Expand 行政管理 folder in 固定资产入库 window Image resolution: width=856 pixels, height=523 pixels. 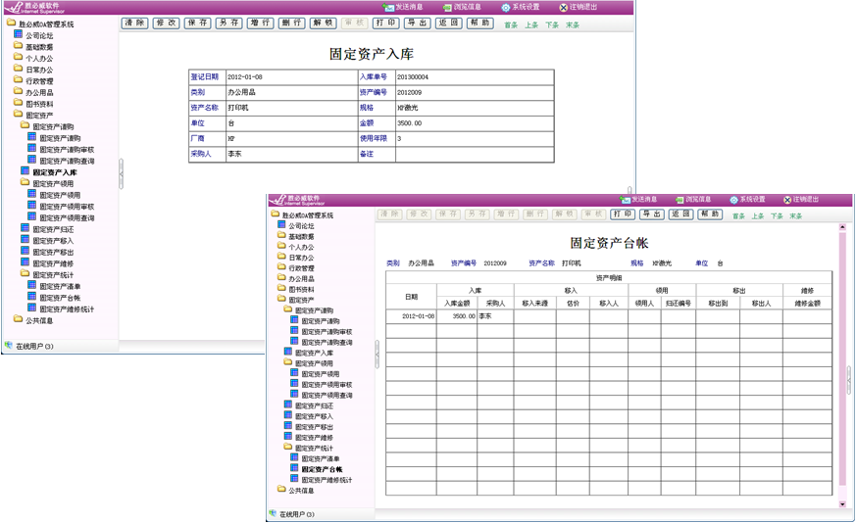[19, 80]
